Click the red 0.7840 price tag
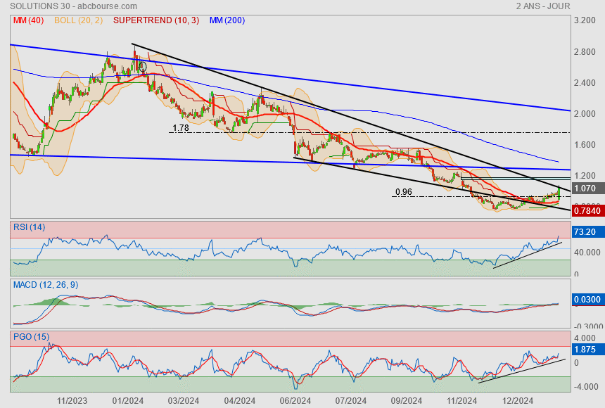The width and height of the screenshot is (605, 408). (587, 210)
